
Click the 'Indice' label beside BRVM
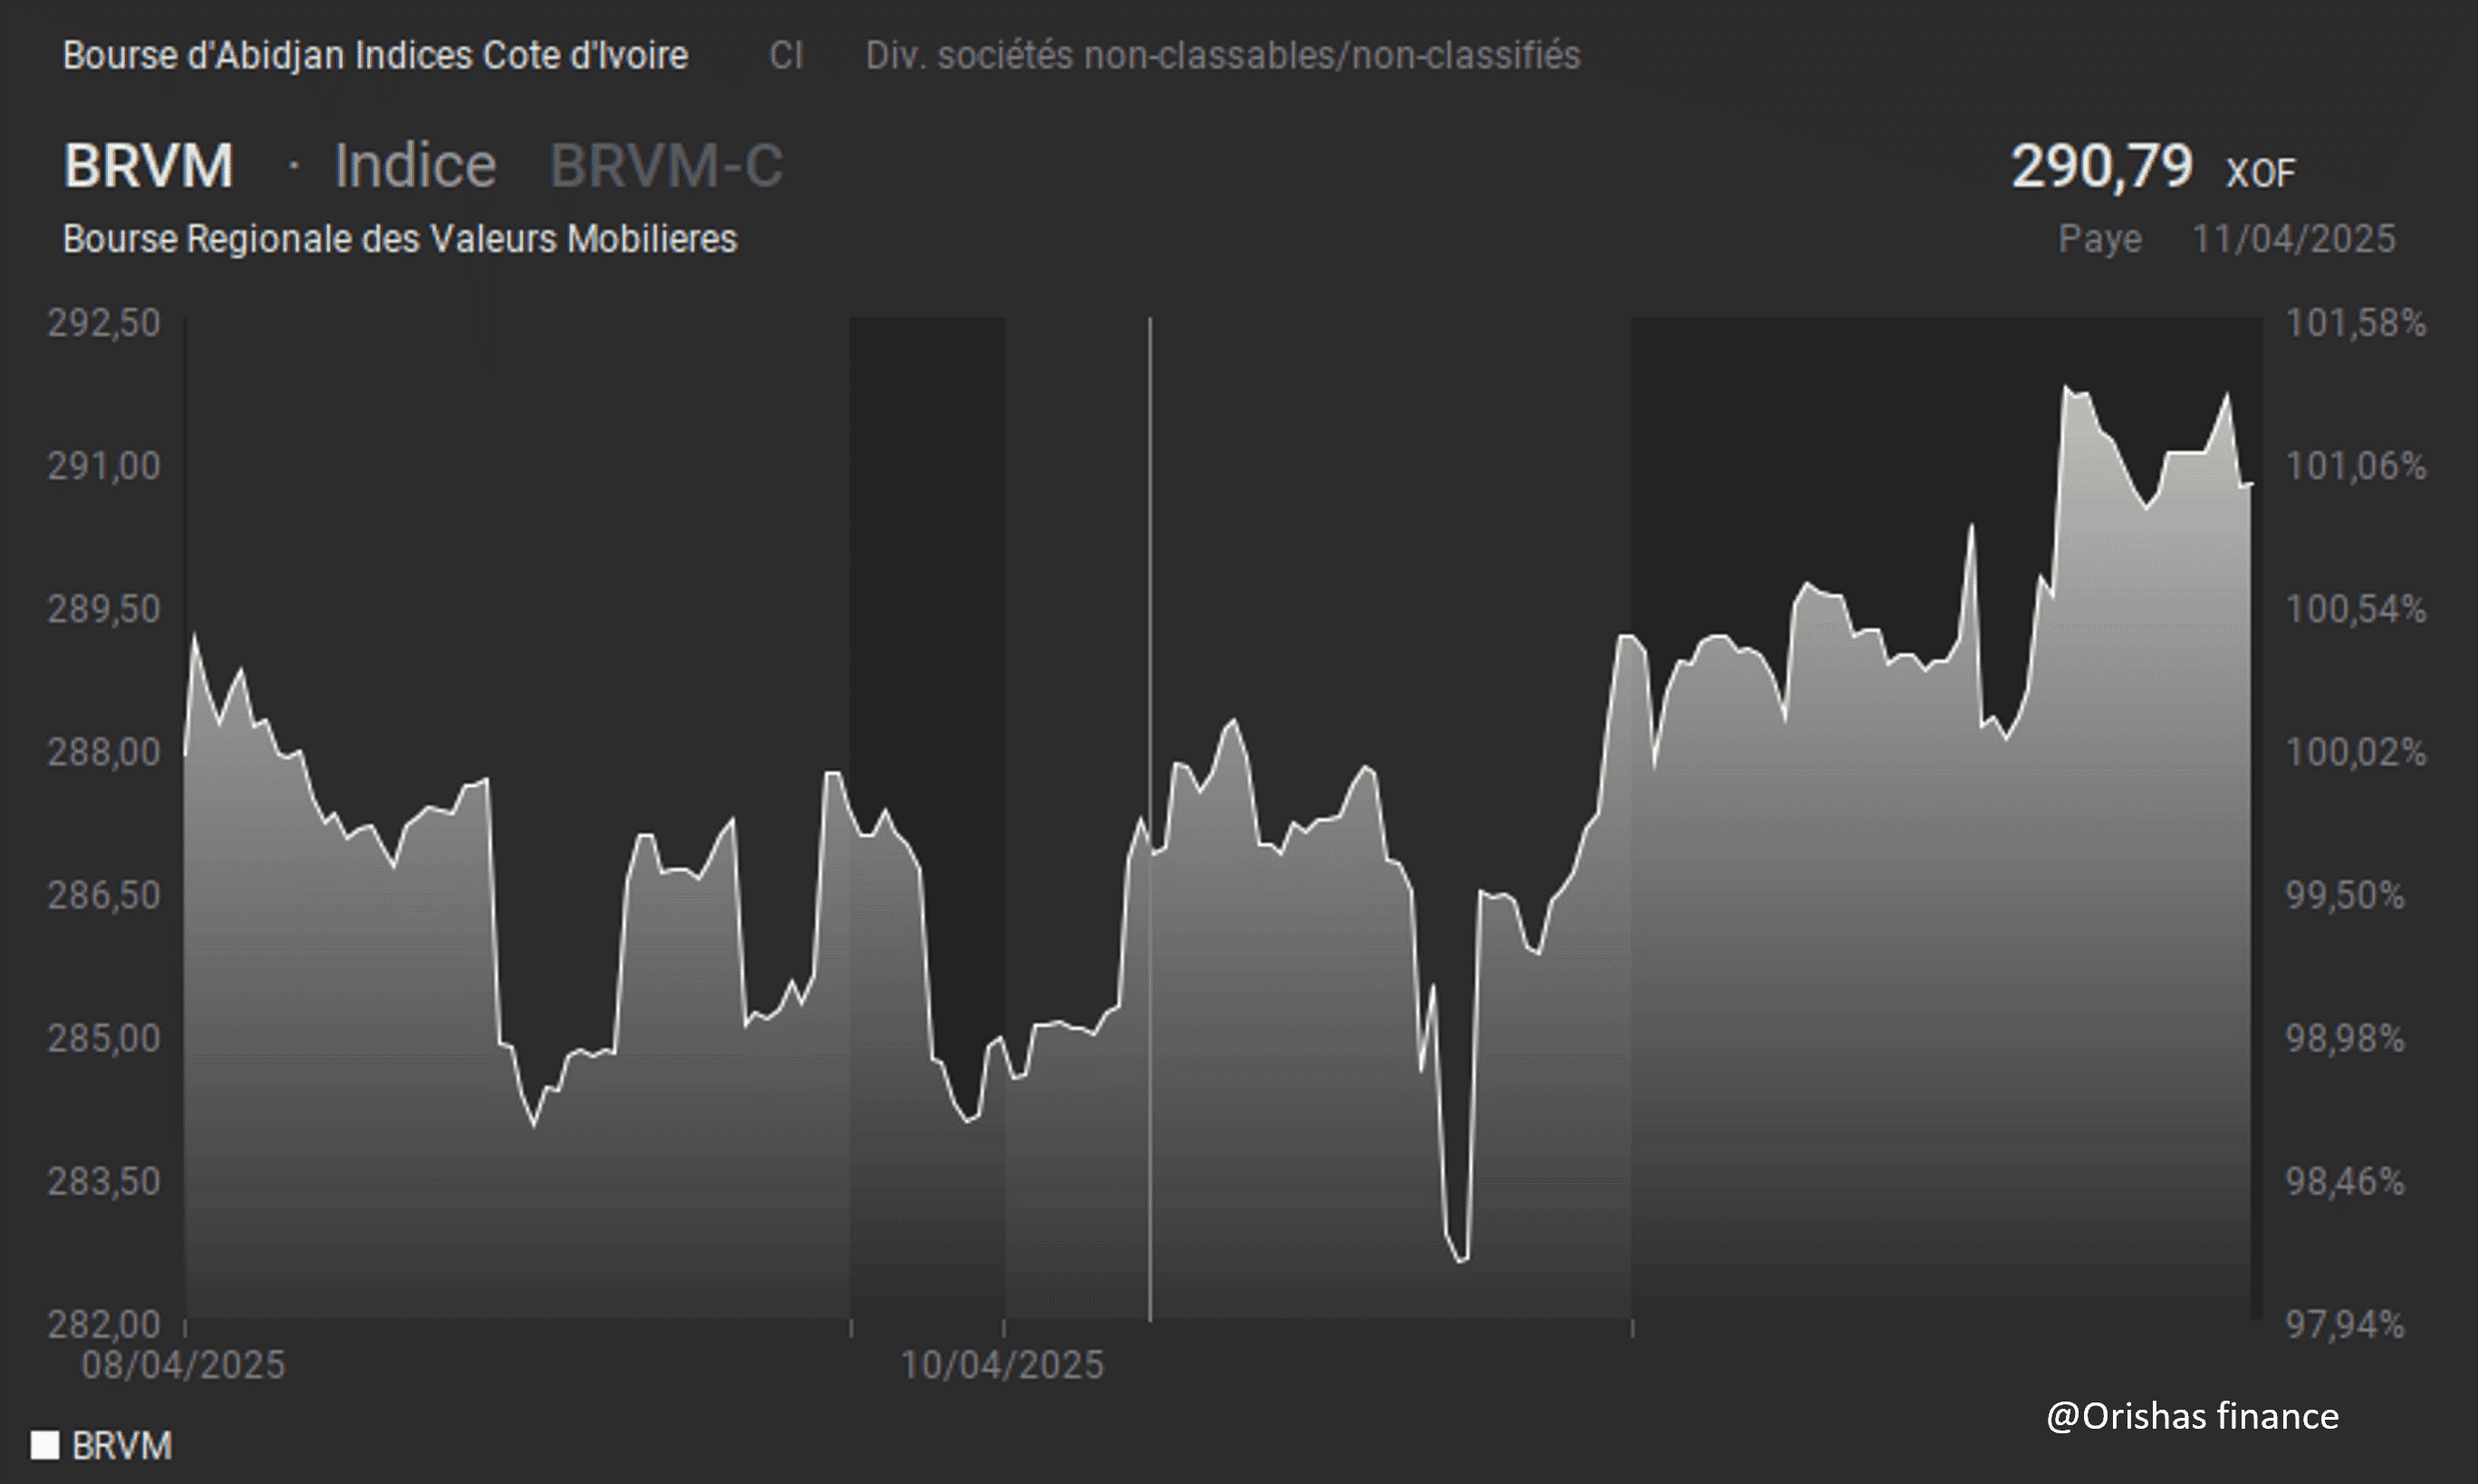[x=415, y=165]
